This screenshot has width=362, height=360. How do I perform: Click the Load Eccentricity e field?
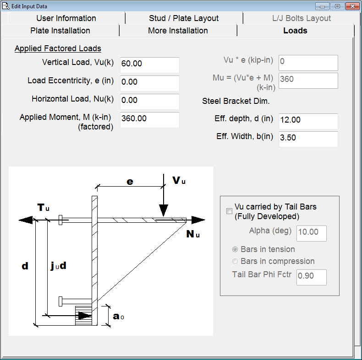[x=149, y=83]
